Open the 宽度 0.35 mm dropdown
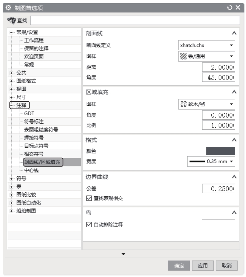This screenshot has height=277, width=246. (211, 161)
